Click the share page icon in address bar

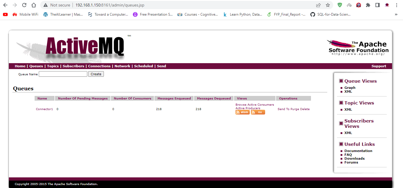[x=318, y=5]
